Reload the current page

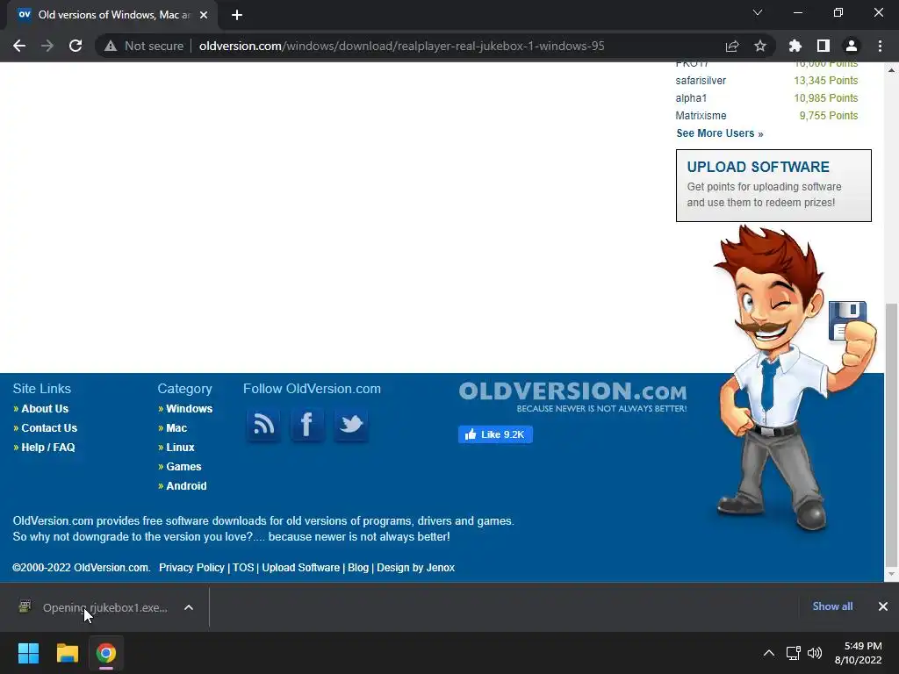(x=76, y=46)
